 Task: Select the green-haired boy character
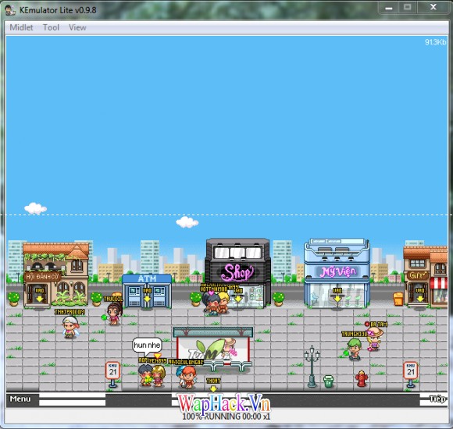[354, 349]
